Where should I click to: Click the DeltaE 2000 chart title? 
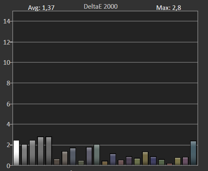(x=101, y=7)
